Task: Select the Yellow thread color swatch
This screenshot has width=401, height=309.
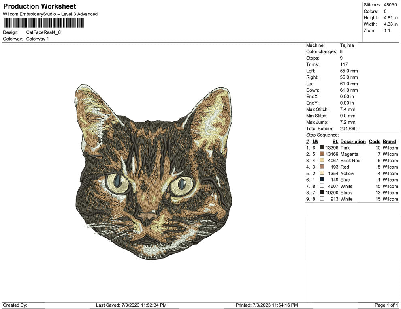Action: (322, 173)
